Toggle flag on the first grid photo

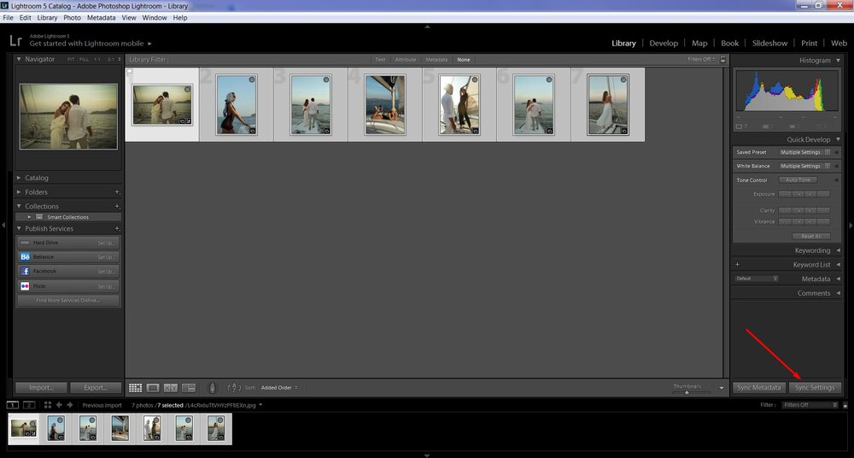point(130,73)
